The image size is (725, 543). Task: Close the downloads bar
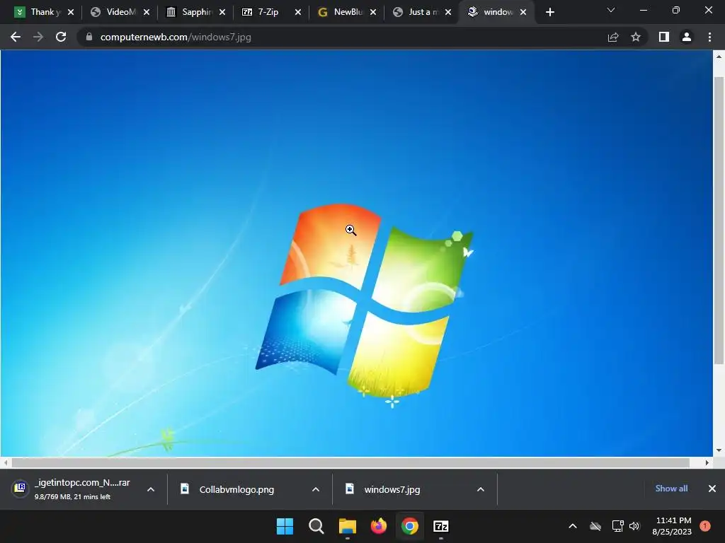click(x=712, y=489)
